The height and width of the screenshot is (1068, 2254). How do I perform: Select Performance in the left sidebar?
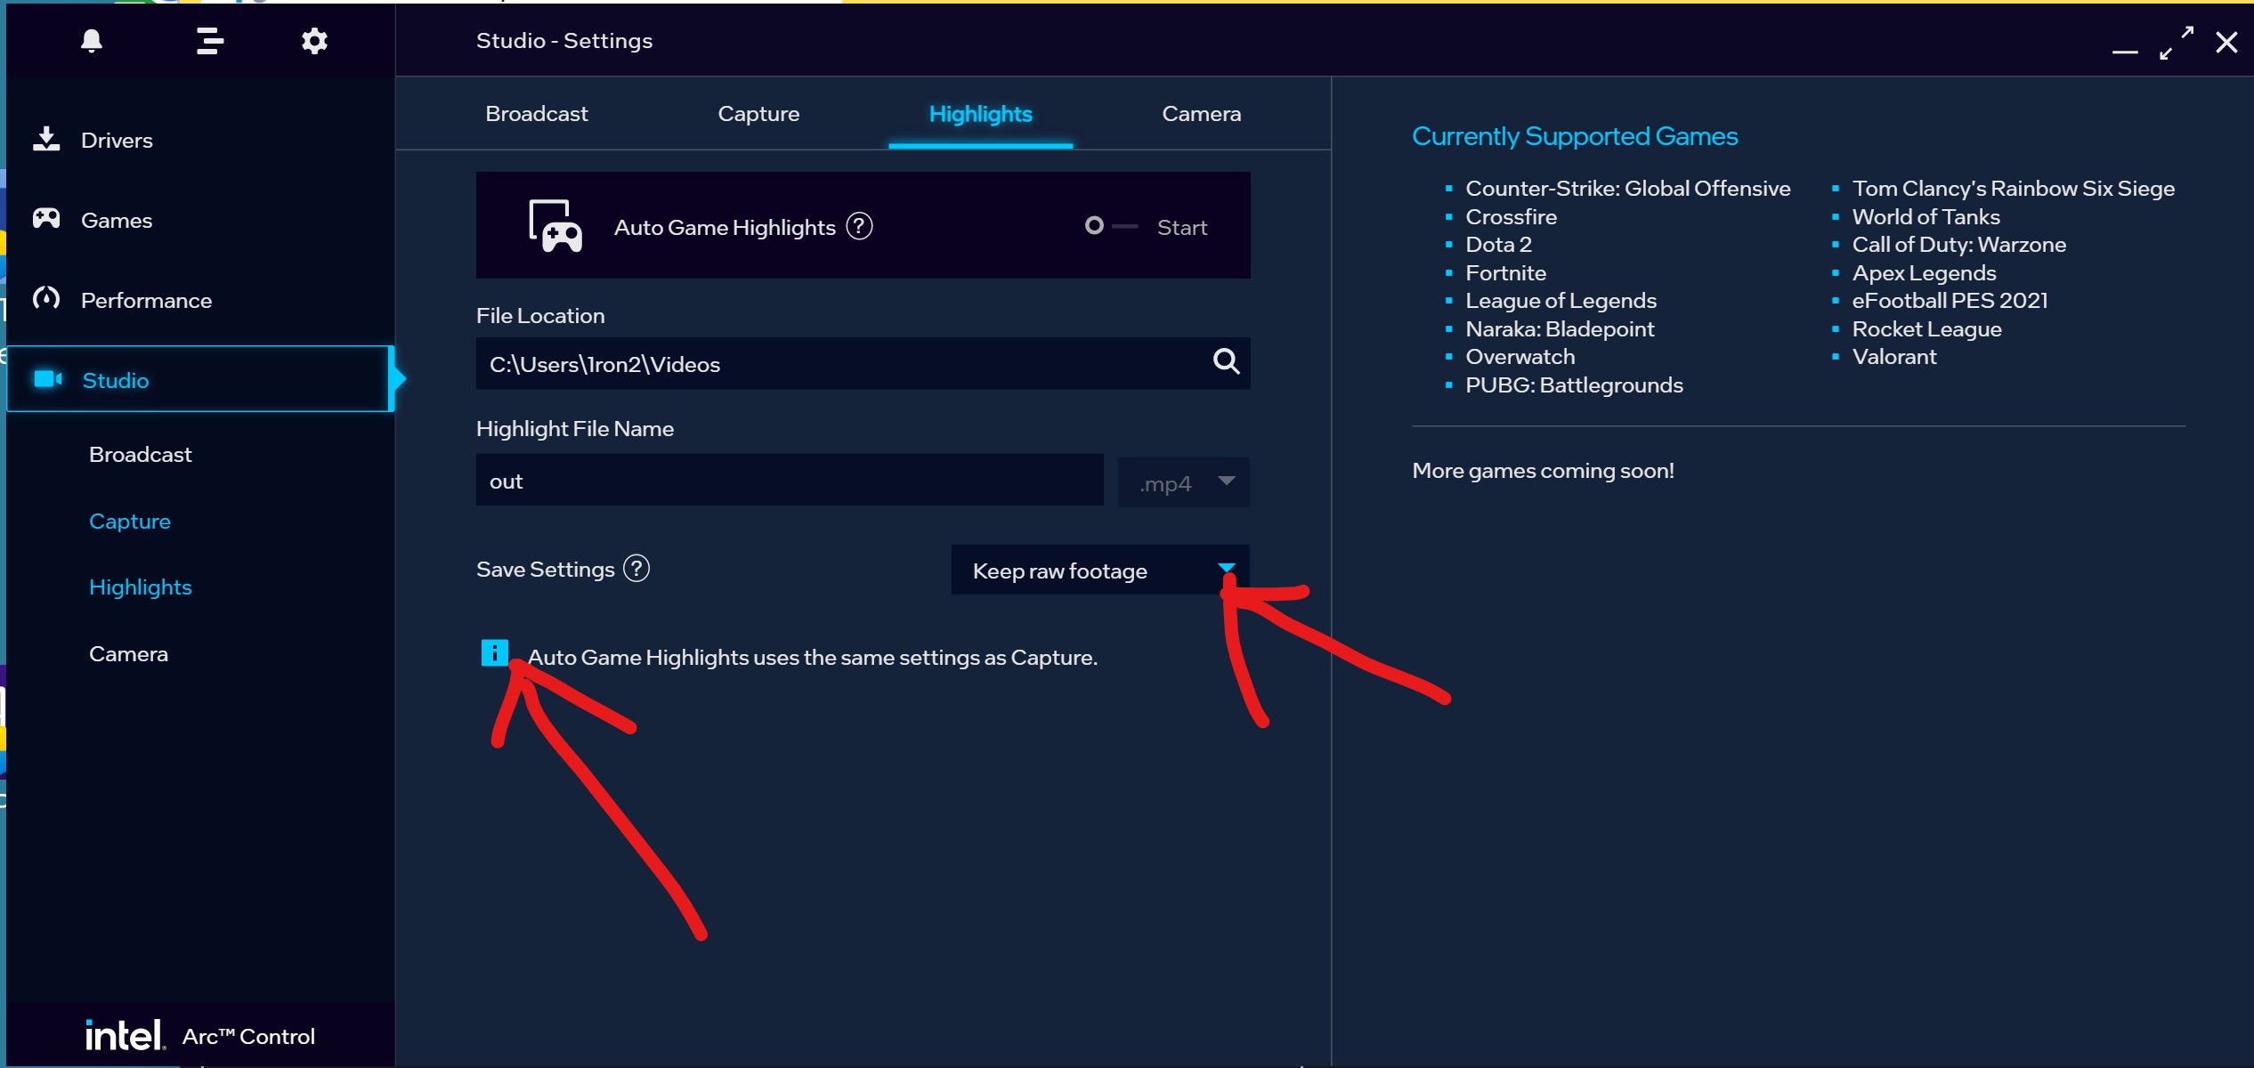point(146,300)
